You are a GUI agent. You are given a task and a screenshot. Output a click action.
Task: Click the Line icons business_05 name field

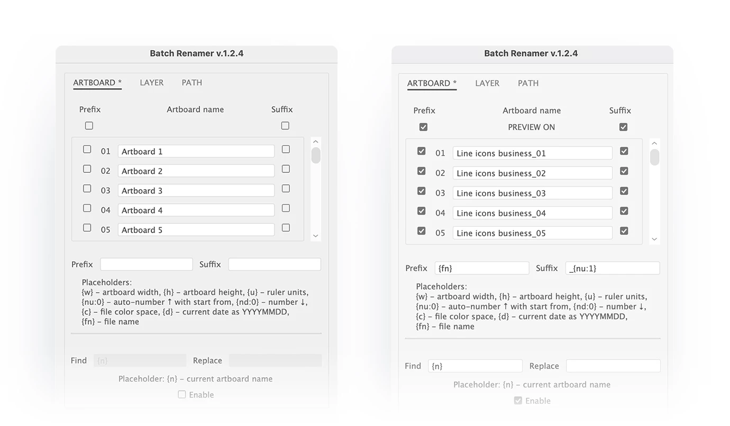533,233
